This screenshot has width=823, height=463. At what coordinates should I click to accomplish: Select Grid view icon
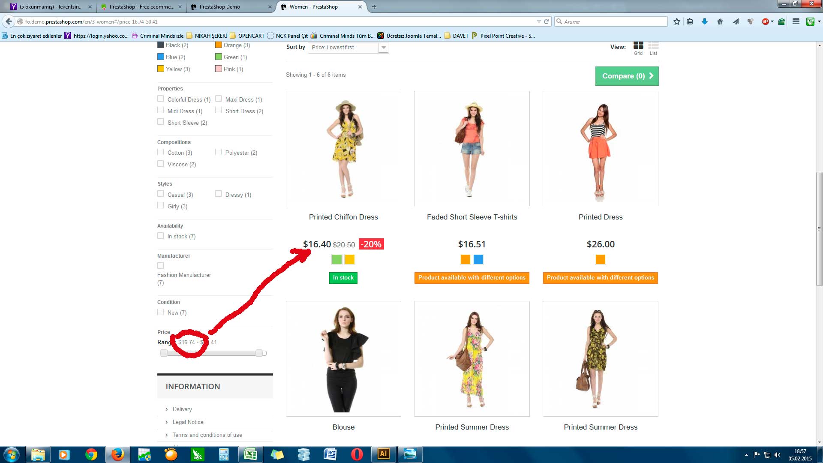coord(638,46)
